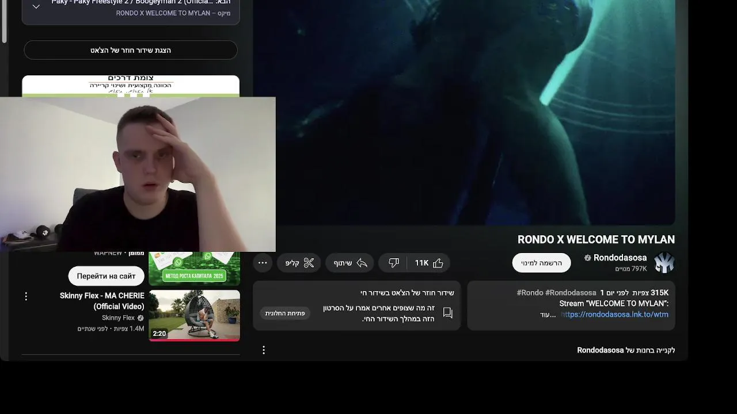Open the צומת דרכים ad banner
The height and width of the screenshot is (414, 737).
(x=131, y=86)
